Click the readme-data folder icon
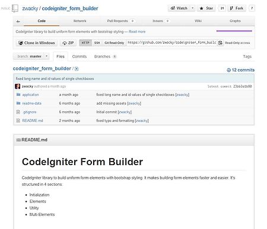267x229 pixels. (18, 103)
